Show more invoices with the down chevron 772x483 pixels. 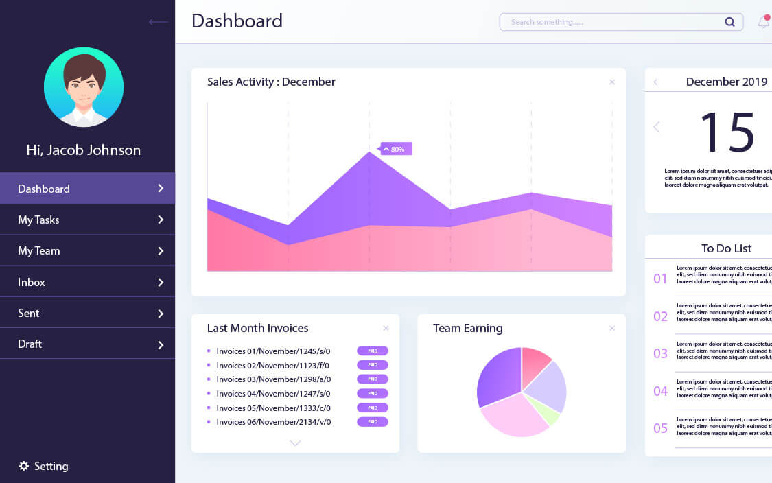point(295,443)
